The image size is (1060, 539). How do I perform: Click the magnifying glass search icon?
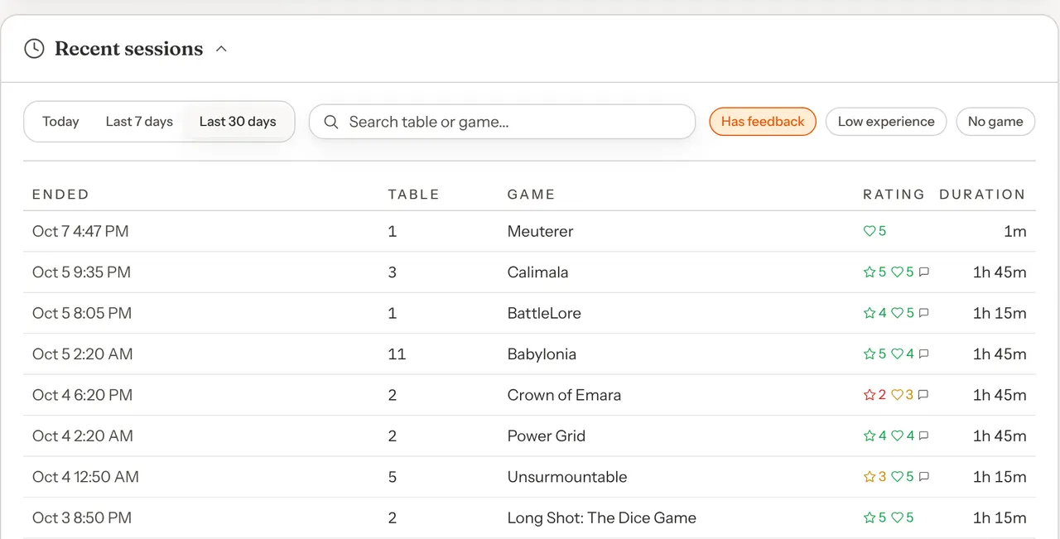click(x=331, y=122)
